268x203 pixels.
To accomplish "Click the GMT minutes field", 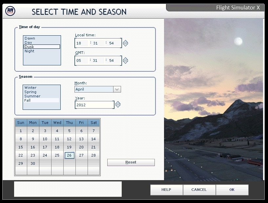I will click(x=97, y=61).
